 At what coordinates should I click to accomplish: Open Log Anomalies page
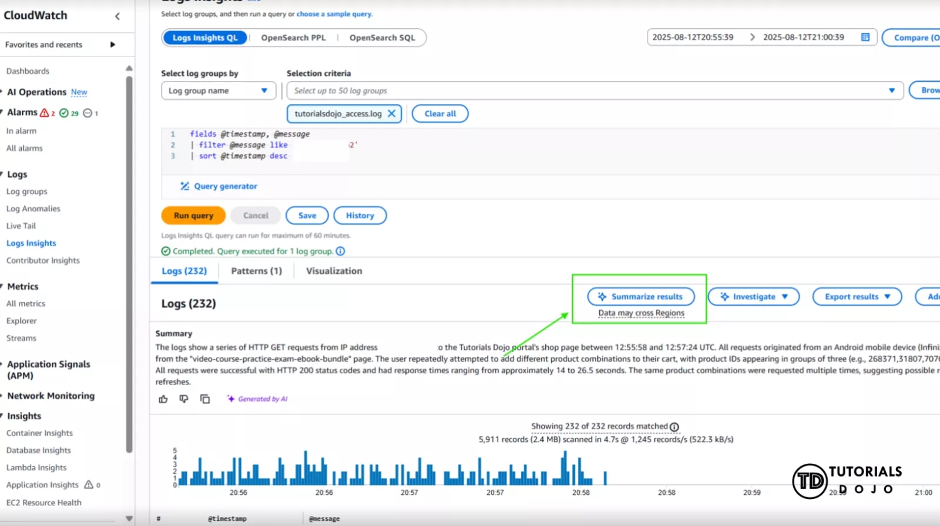(x=33, y=208)
